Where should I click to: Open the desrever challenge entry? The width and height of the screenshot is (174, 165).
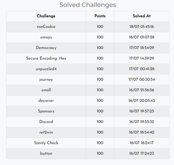coord(46,101)
